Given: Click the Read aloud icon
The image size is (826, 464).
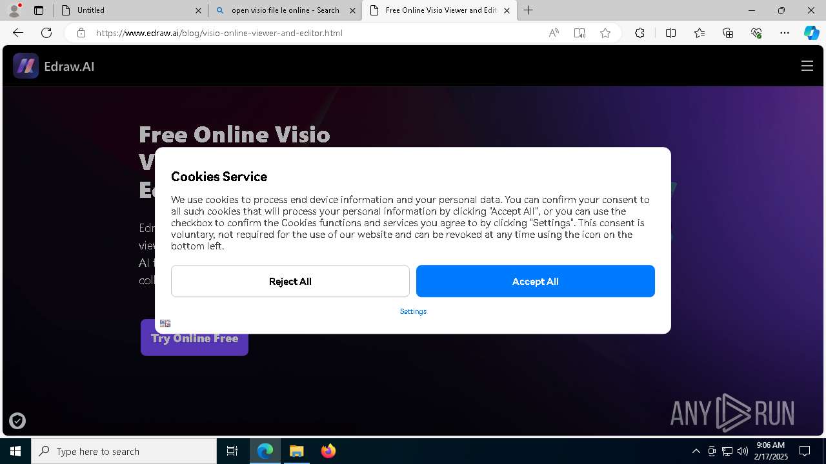Looking at the screenshot, I should tap(554, 33).
